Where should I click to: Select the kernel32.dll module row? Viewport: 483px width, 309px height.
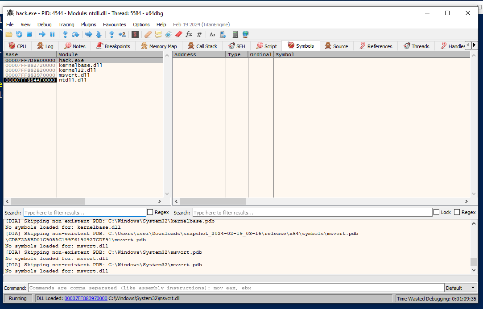pyautogui.click(x=83, y=70)
